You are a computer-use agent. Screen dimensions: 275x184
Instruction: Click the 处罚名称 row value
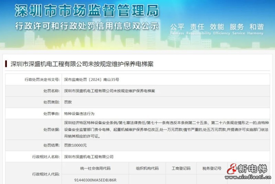pos(110,91)
